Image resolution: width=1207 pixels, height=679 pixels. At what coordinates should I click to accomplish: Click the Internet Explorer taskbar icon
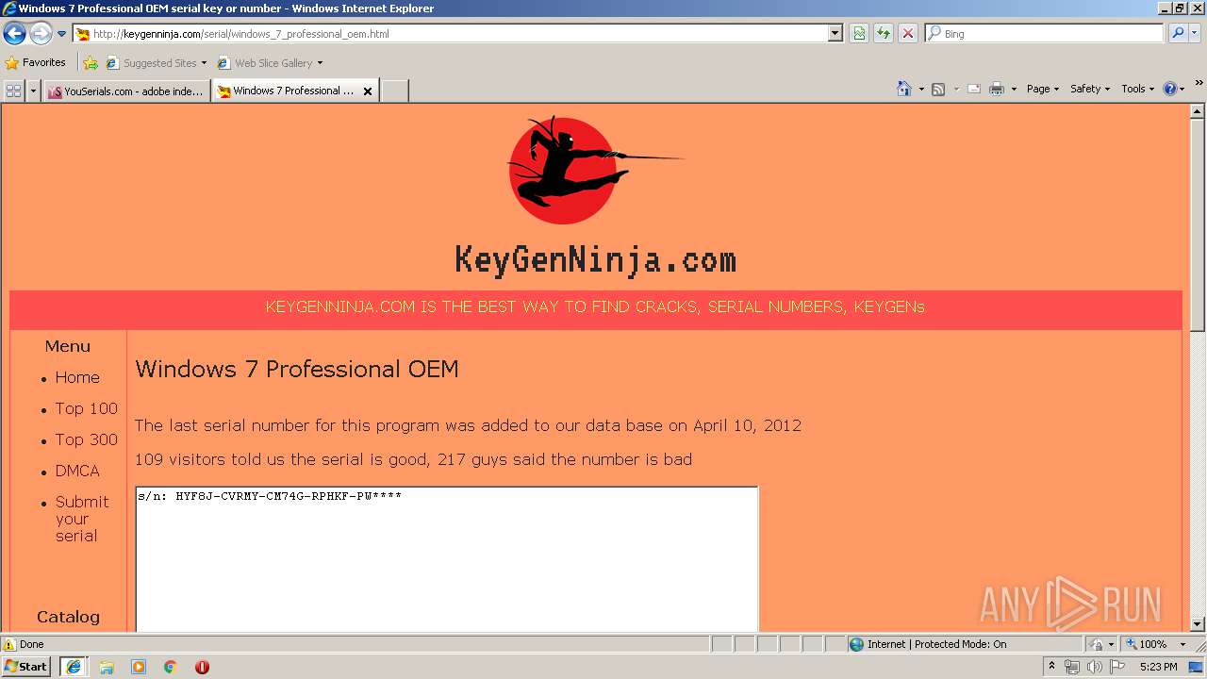point(74,667)
